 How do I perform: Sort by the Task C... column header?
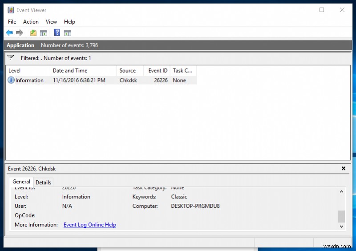(183, 71)
